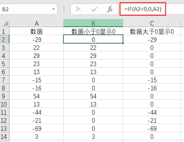Click cell C2 containing -29
The image size is (184, 142).
[152, 39]
